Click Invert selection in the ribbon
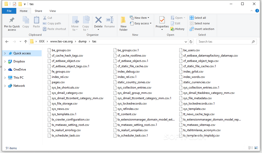 (202, 29)
